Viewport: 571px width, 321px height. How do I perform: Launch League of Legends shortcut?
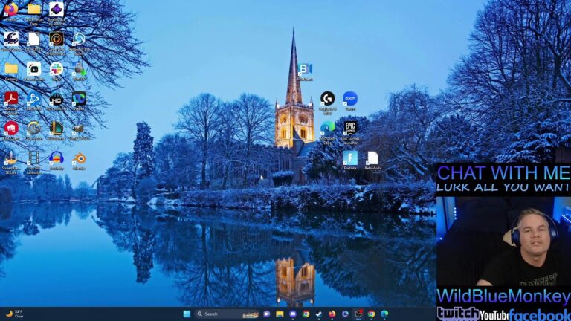[57, 131]
